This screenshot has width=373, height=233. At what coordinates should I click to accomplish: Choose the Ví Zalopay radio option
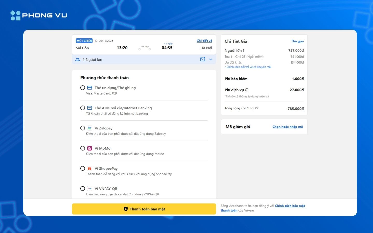[83, 128]
